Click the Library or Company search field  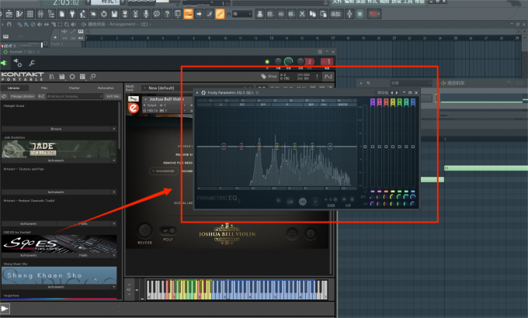[x=75, y=96]
